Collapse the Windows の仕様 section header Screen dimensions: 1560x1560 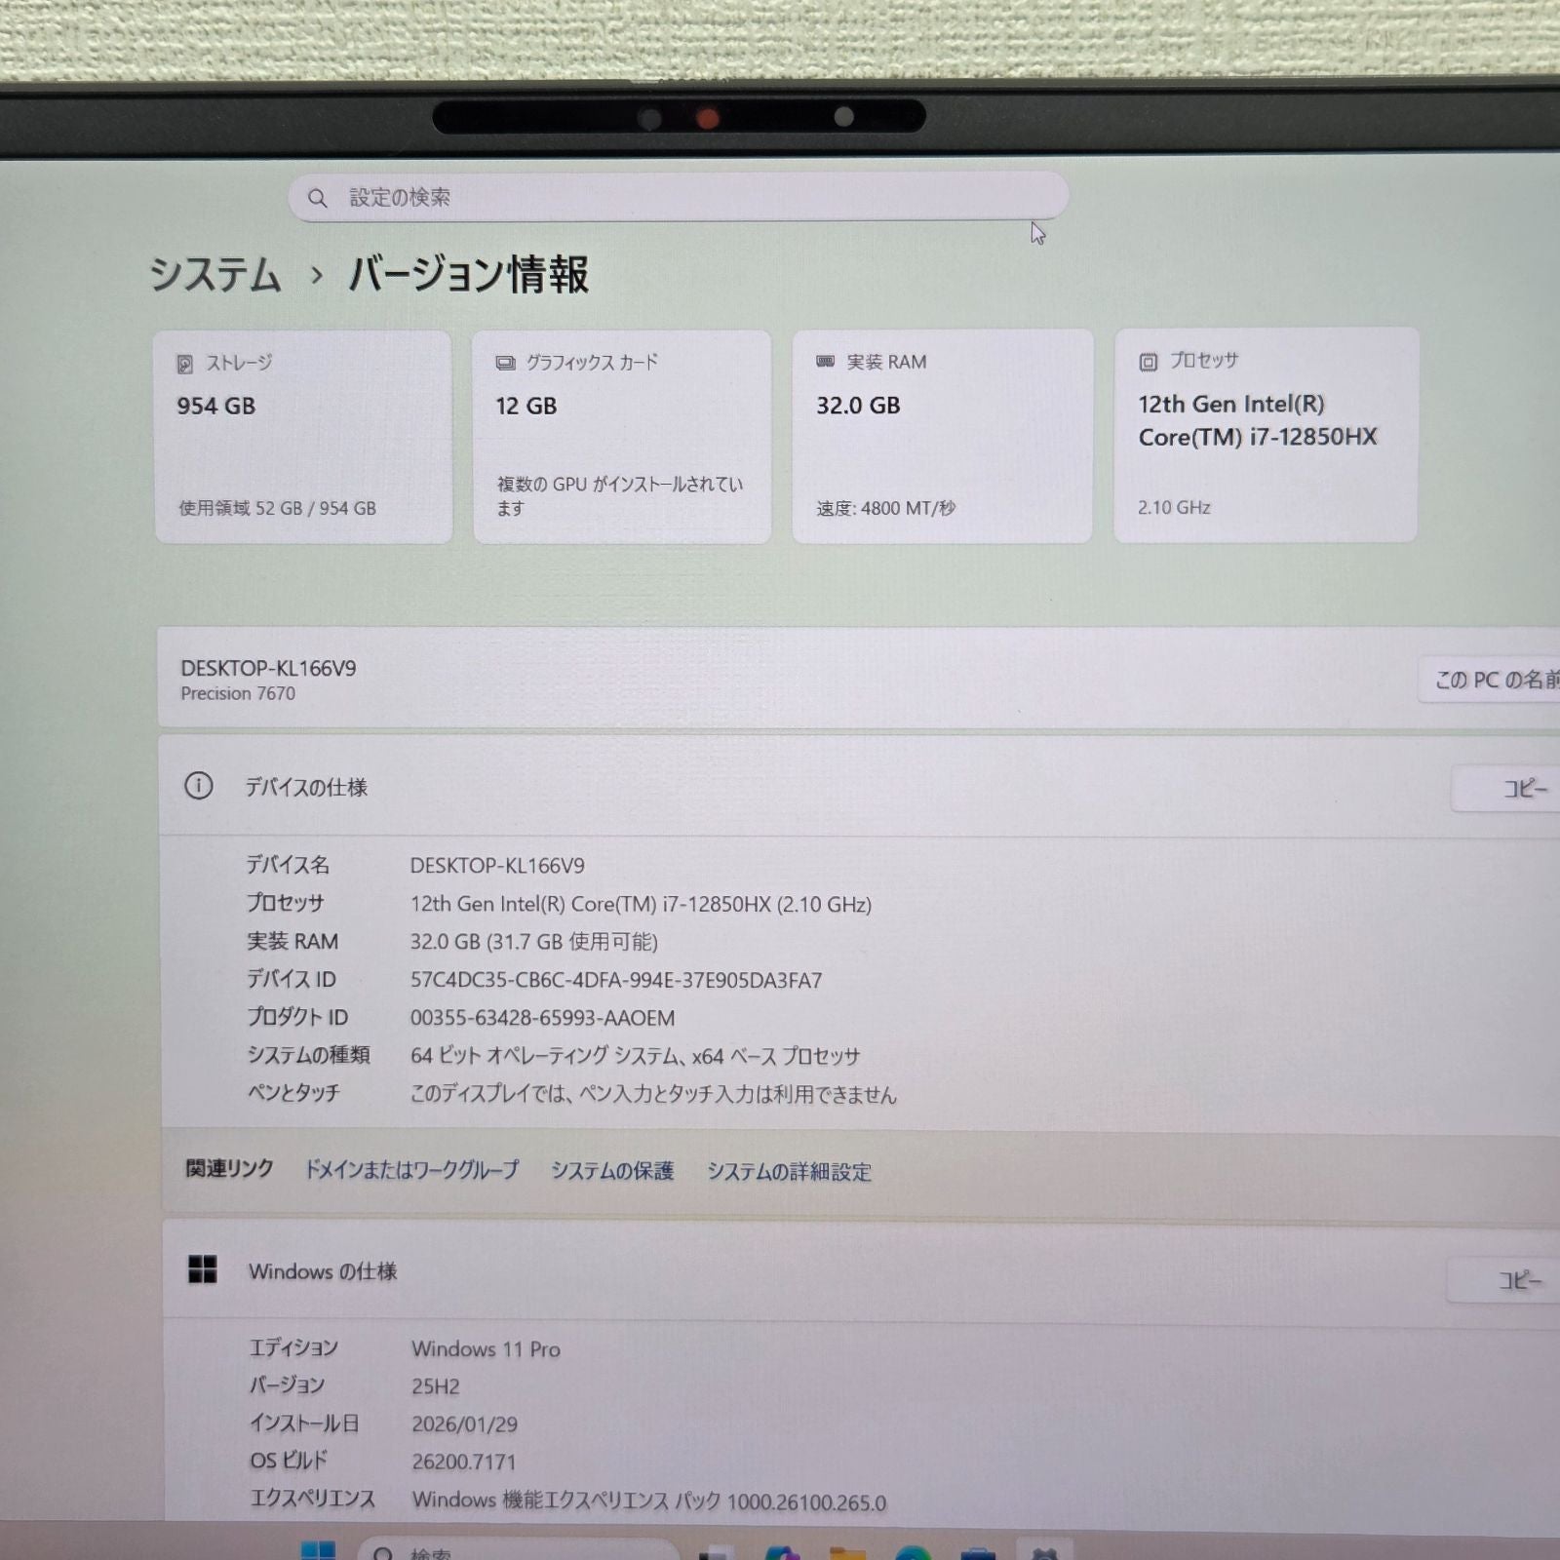[858, 1271]
